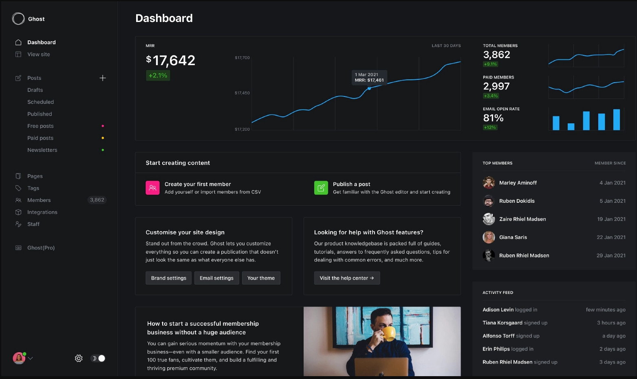Click the Tags icon in sidebar
The height and width of the screenshot is (379, 637).
(18, 188)
